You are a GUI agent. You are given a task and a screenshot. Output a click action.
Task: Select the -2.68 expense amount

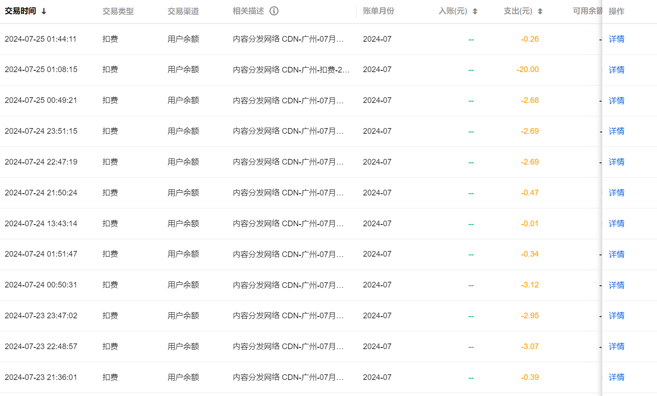tap(530, 100)
